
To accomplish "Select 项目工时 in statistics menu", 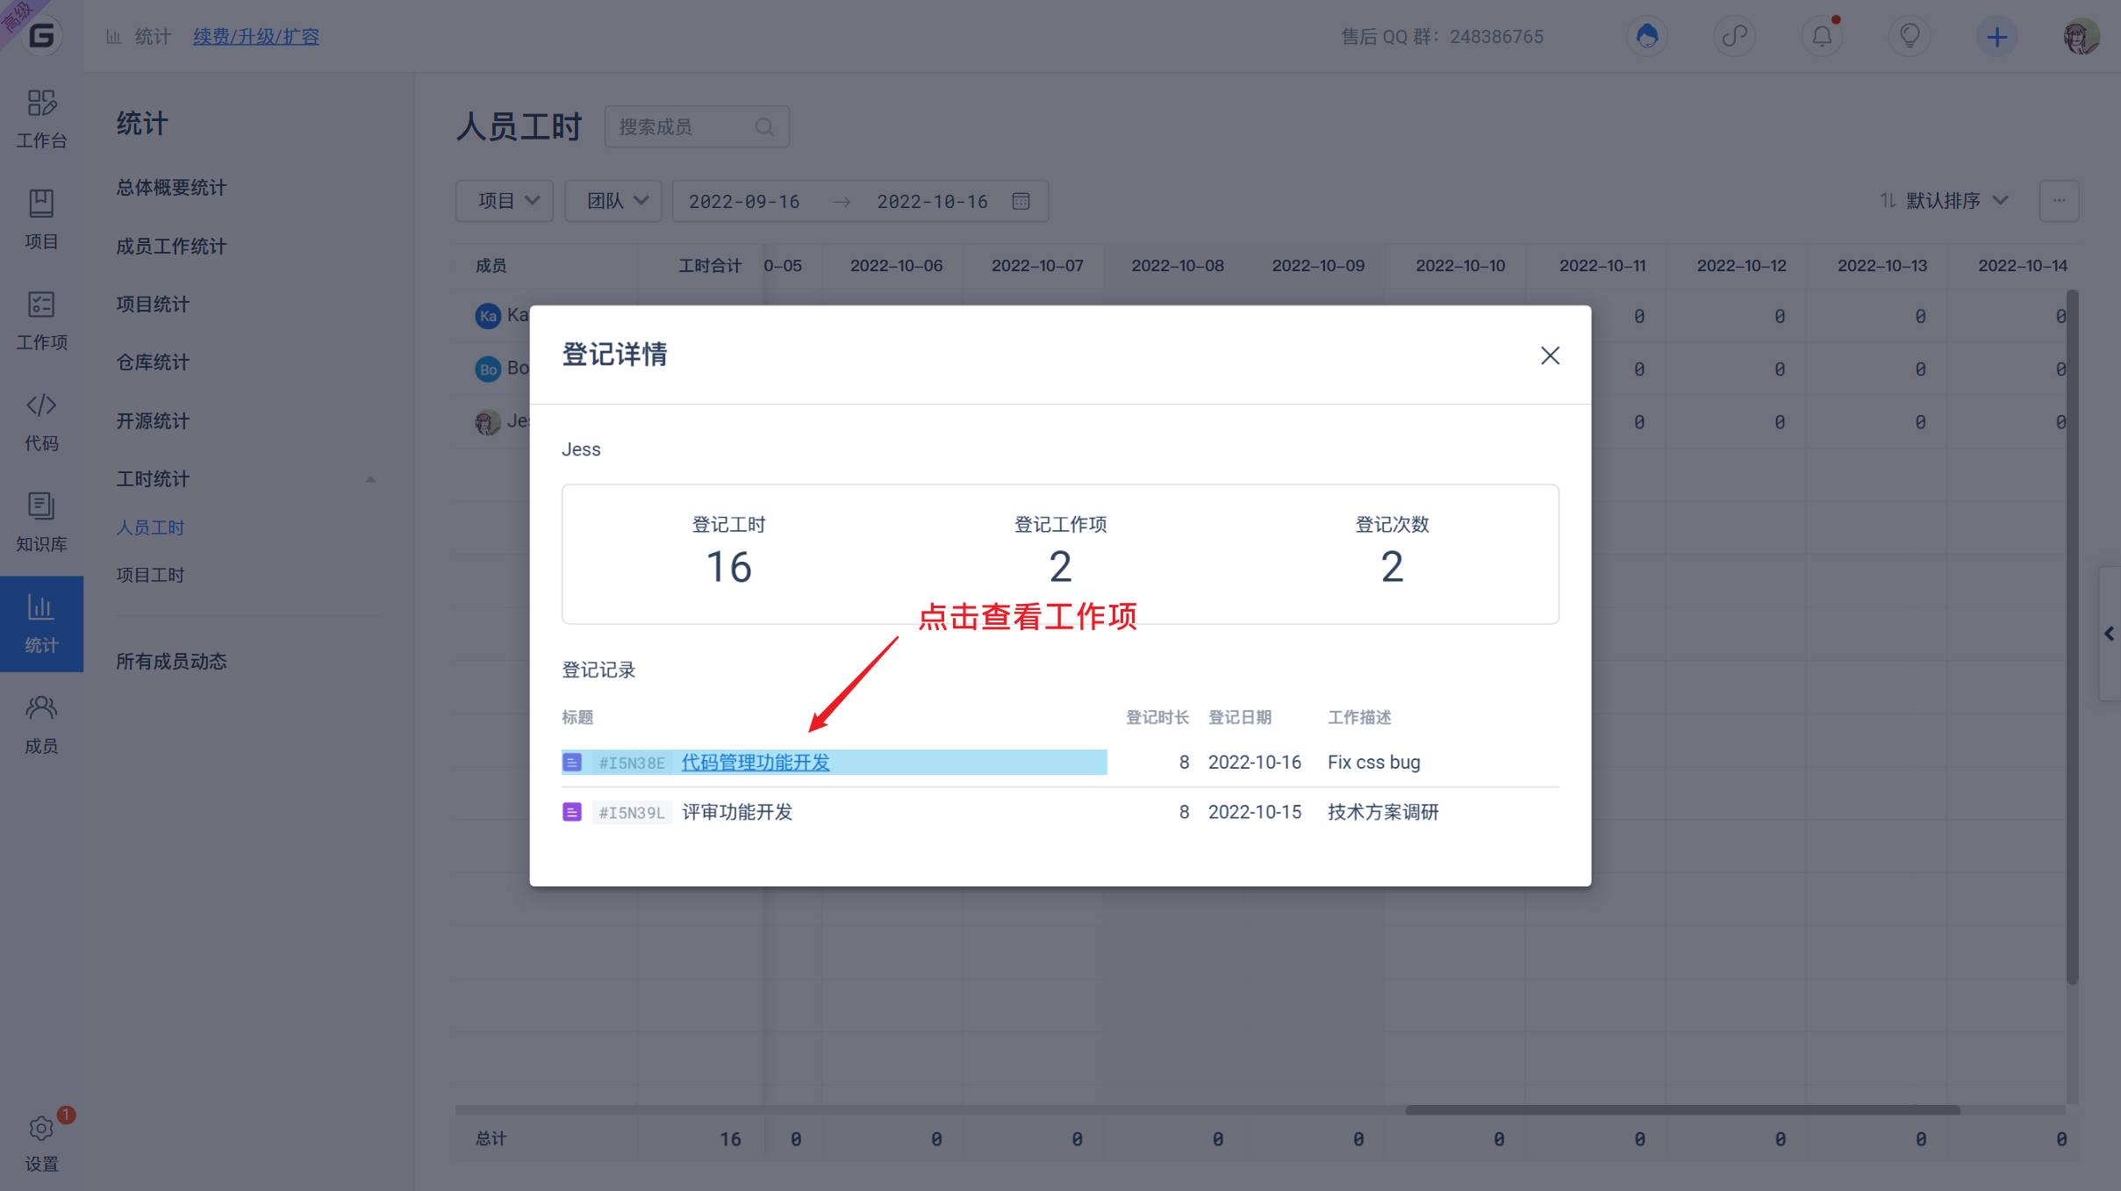I will (x=150, y=575).
